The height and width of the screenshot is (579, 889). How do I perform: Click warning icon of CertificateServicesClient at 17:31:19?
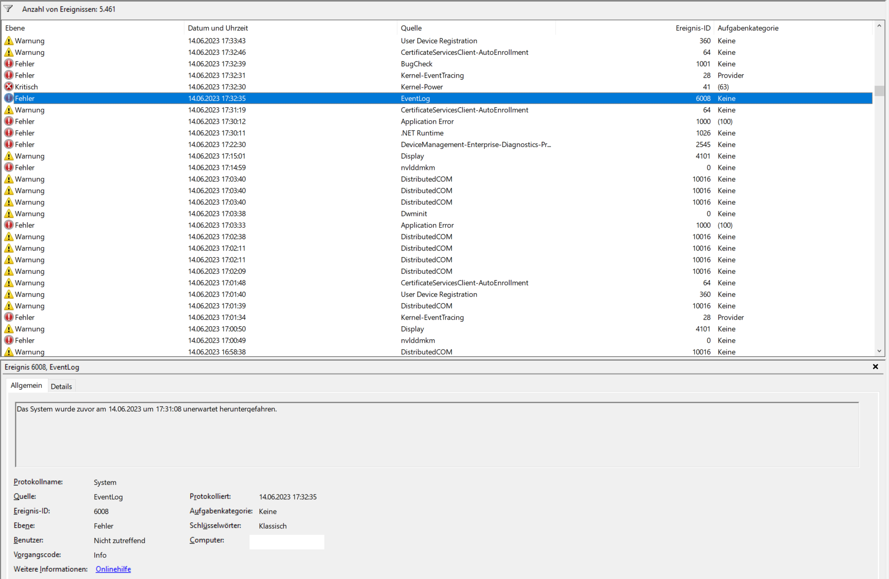(9, 110)
